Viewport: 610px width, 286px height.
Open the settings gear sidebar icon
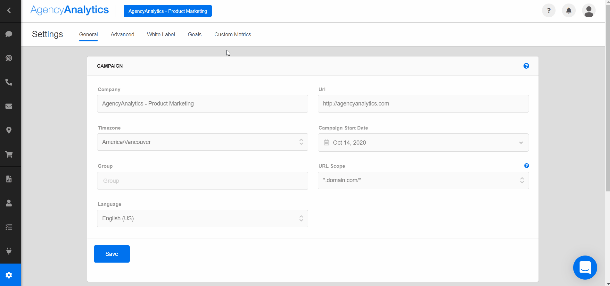pyautogui.click(x=9, y=275)
